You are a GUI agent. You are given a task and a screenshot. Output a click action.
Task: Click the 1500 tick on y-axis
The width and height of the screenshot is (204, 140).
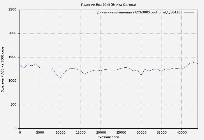12,57
